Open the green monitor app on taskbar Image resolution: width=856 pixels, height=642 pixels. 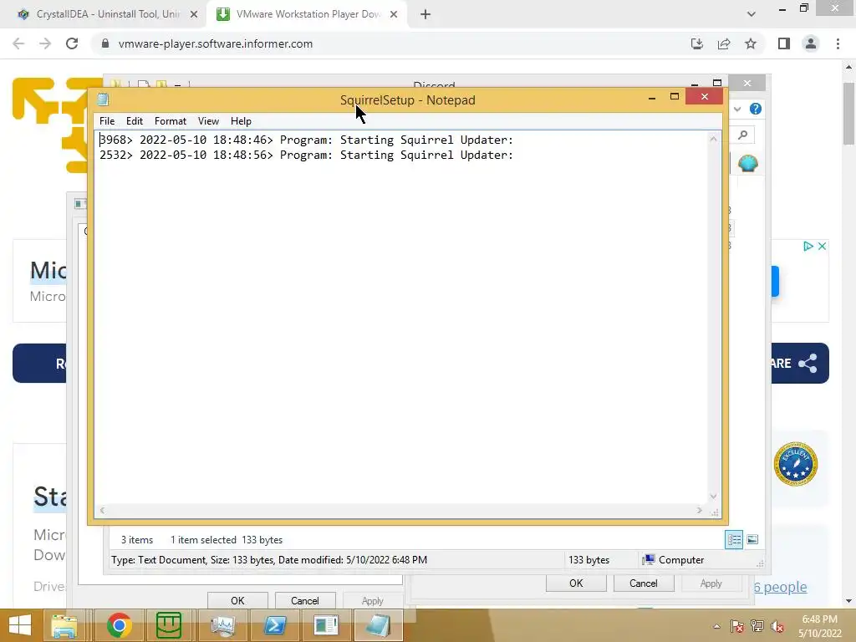[169, 625]
